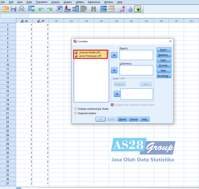Image resolution: width=199 pixels, height=189 pixels.
Task: Open the Analyze menu
Action: 55,2
